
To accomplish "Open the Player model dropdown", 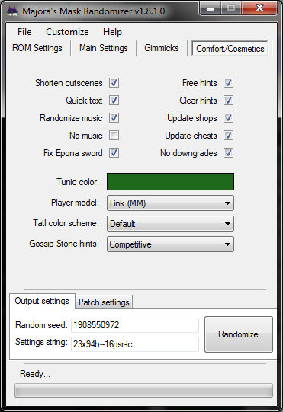I will point(170,203).
